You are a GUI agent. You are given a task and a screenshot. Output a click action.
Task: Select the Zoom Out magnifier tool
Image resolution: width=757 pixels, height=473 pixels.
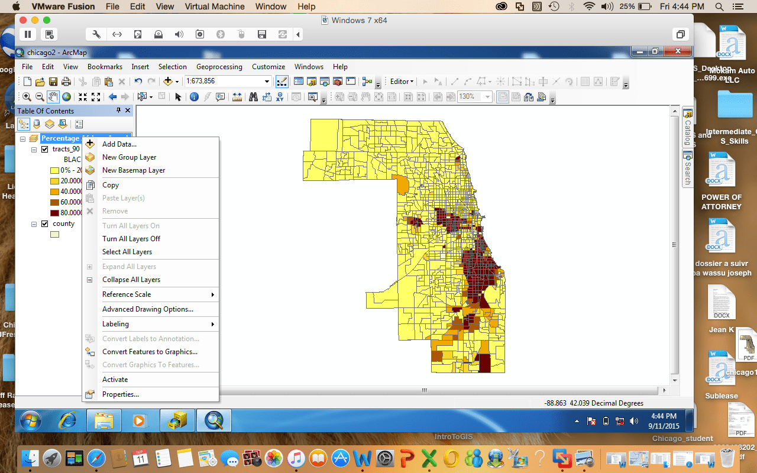pyautogui.click(x=40, y=97)
